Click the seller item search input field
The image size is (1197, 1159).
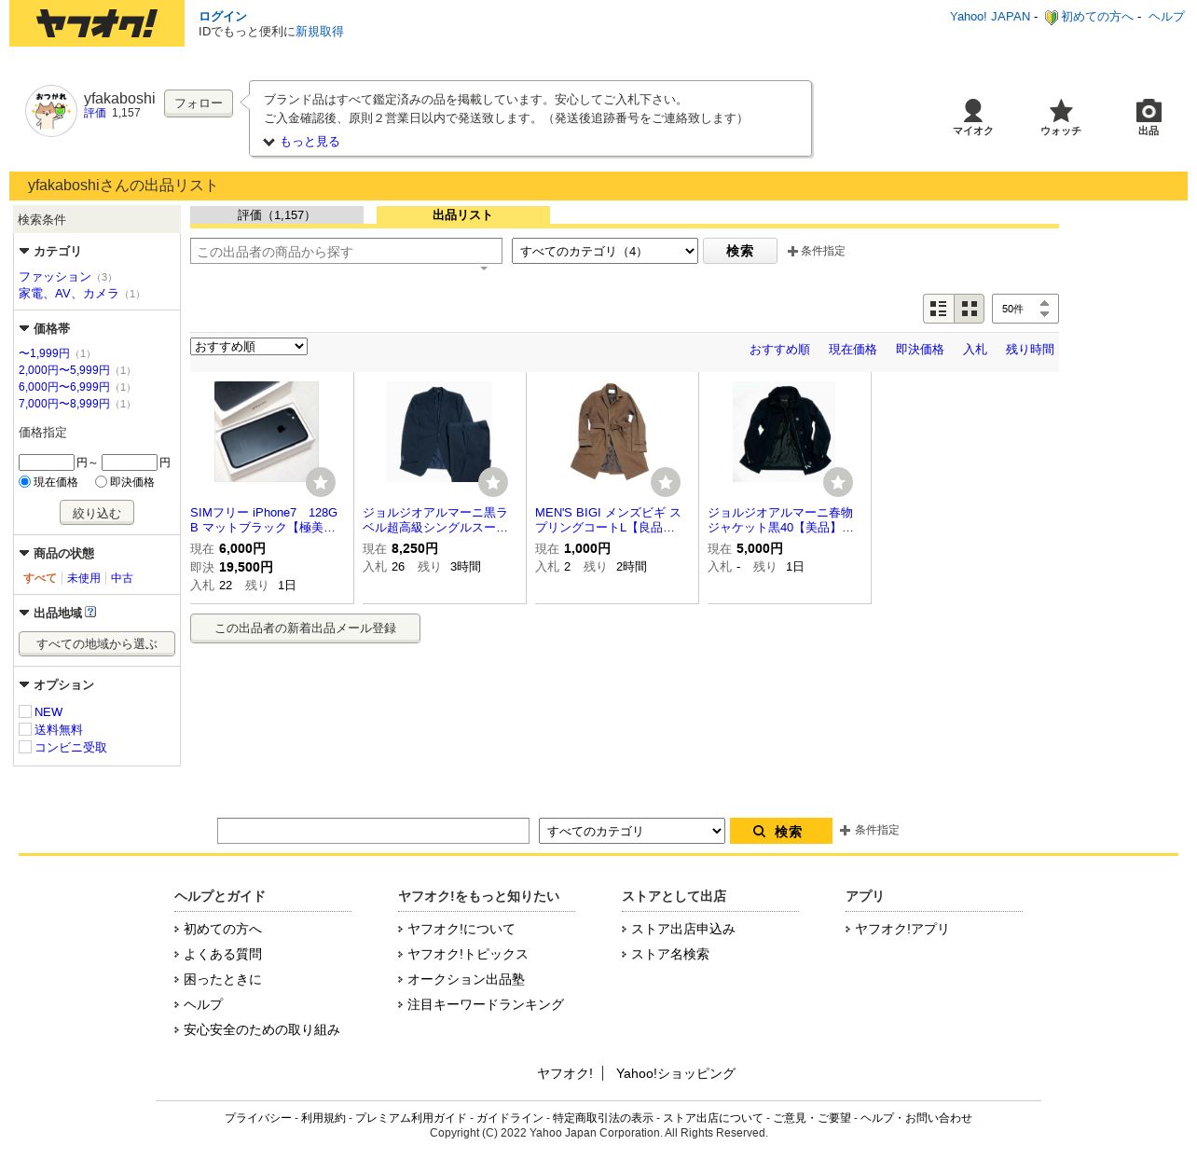346,251
